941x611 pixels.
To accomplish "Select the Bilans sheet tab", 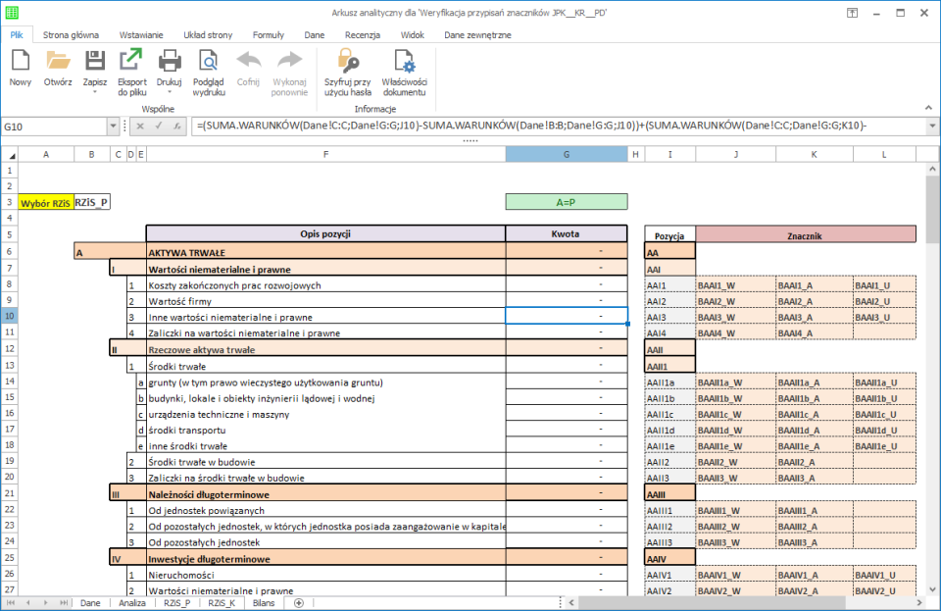I will [263, 603].
